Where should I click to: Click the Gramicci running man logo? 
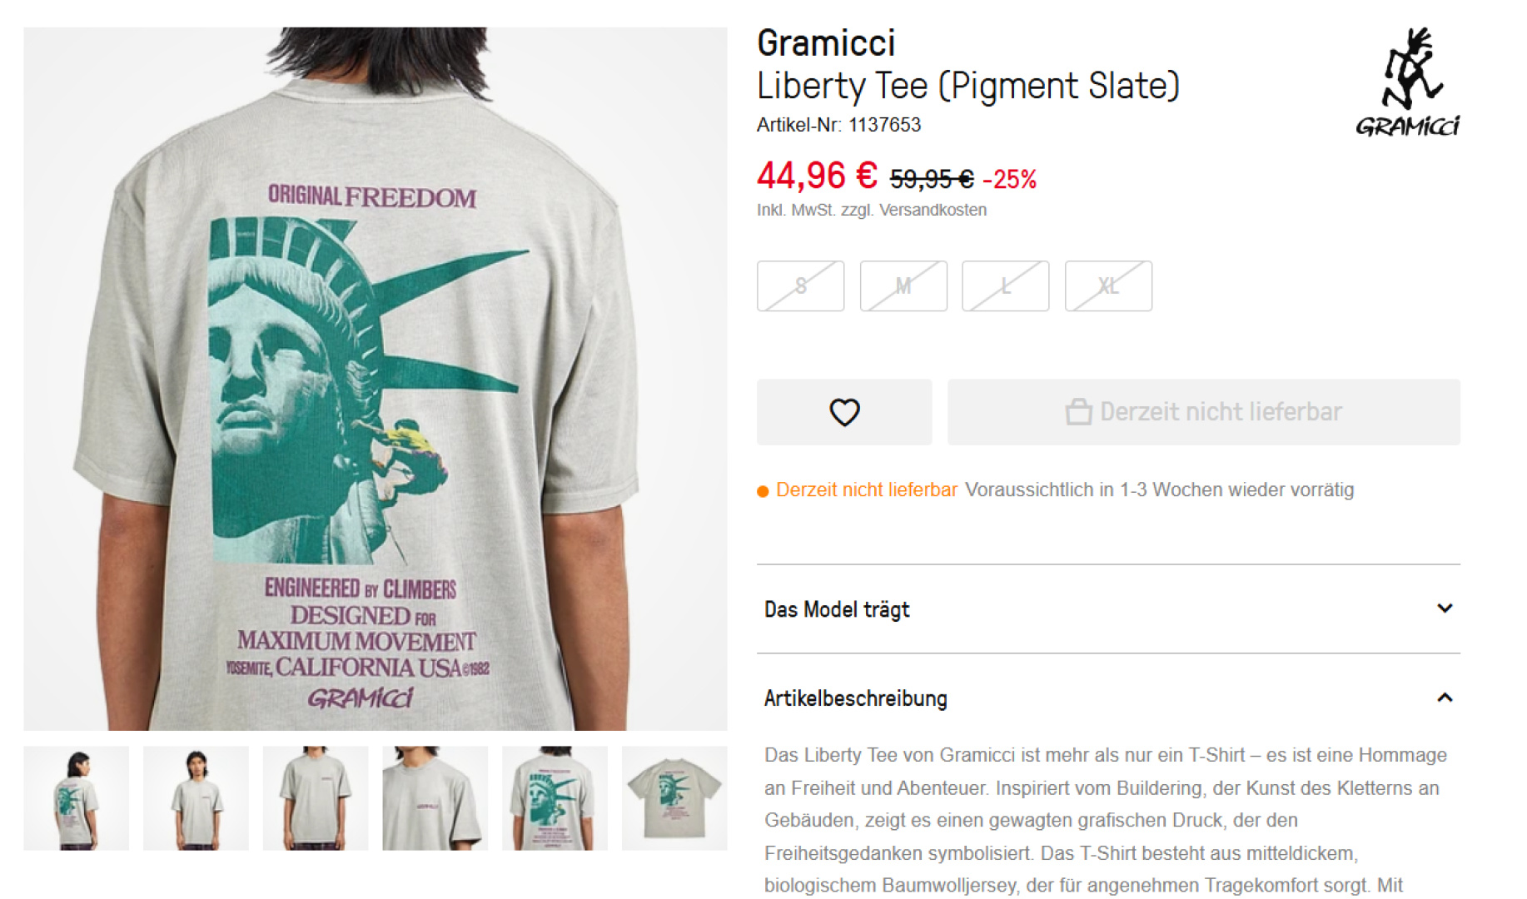[x=1408, y=82]
